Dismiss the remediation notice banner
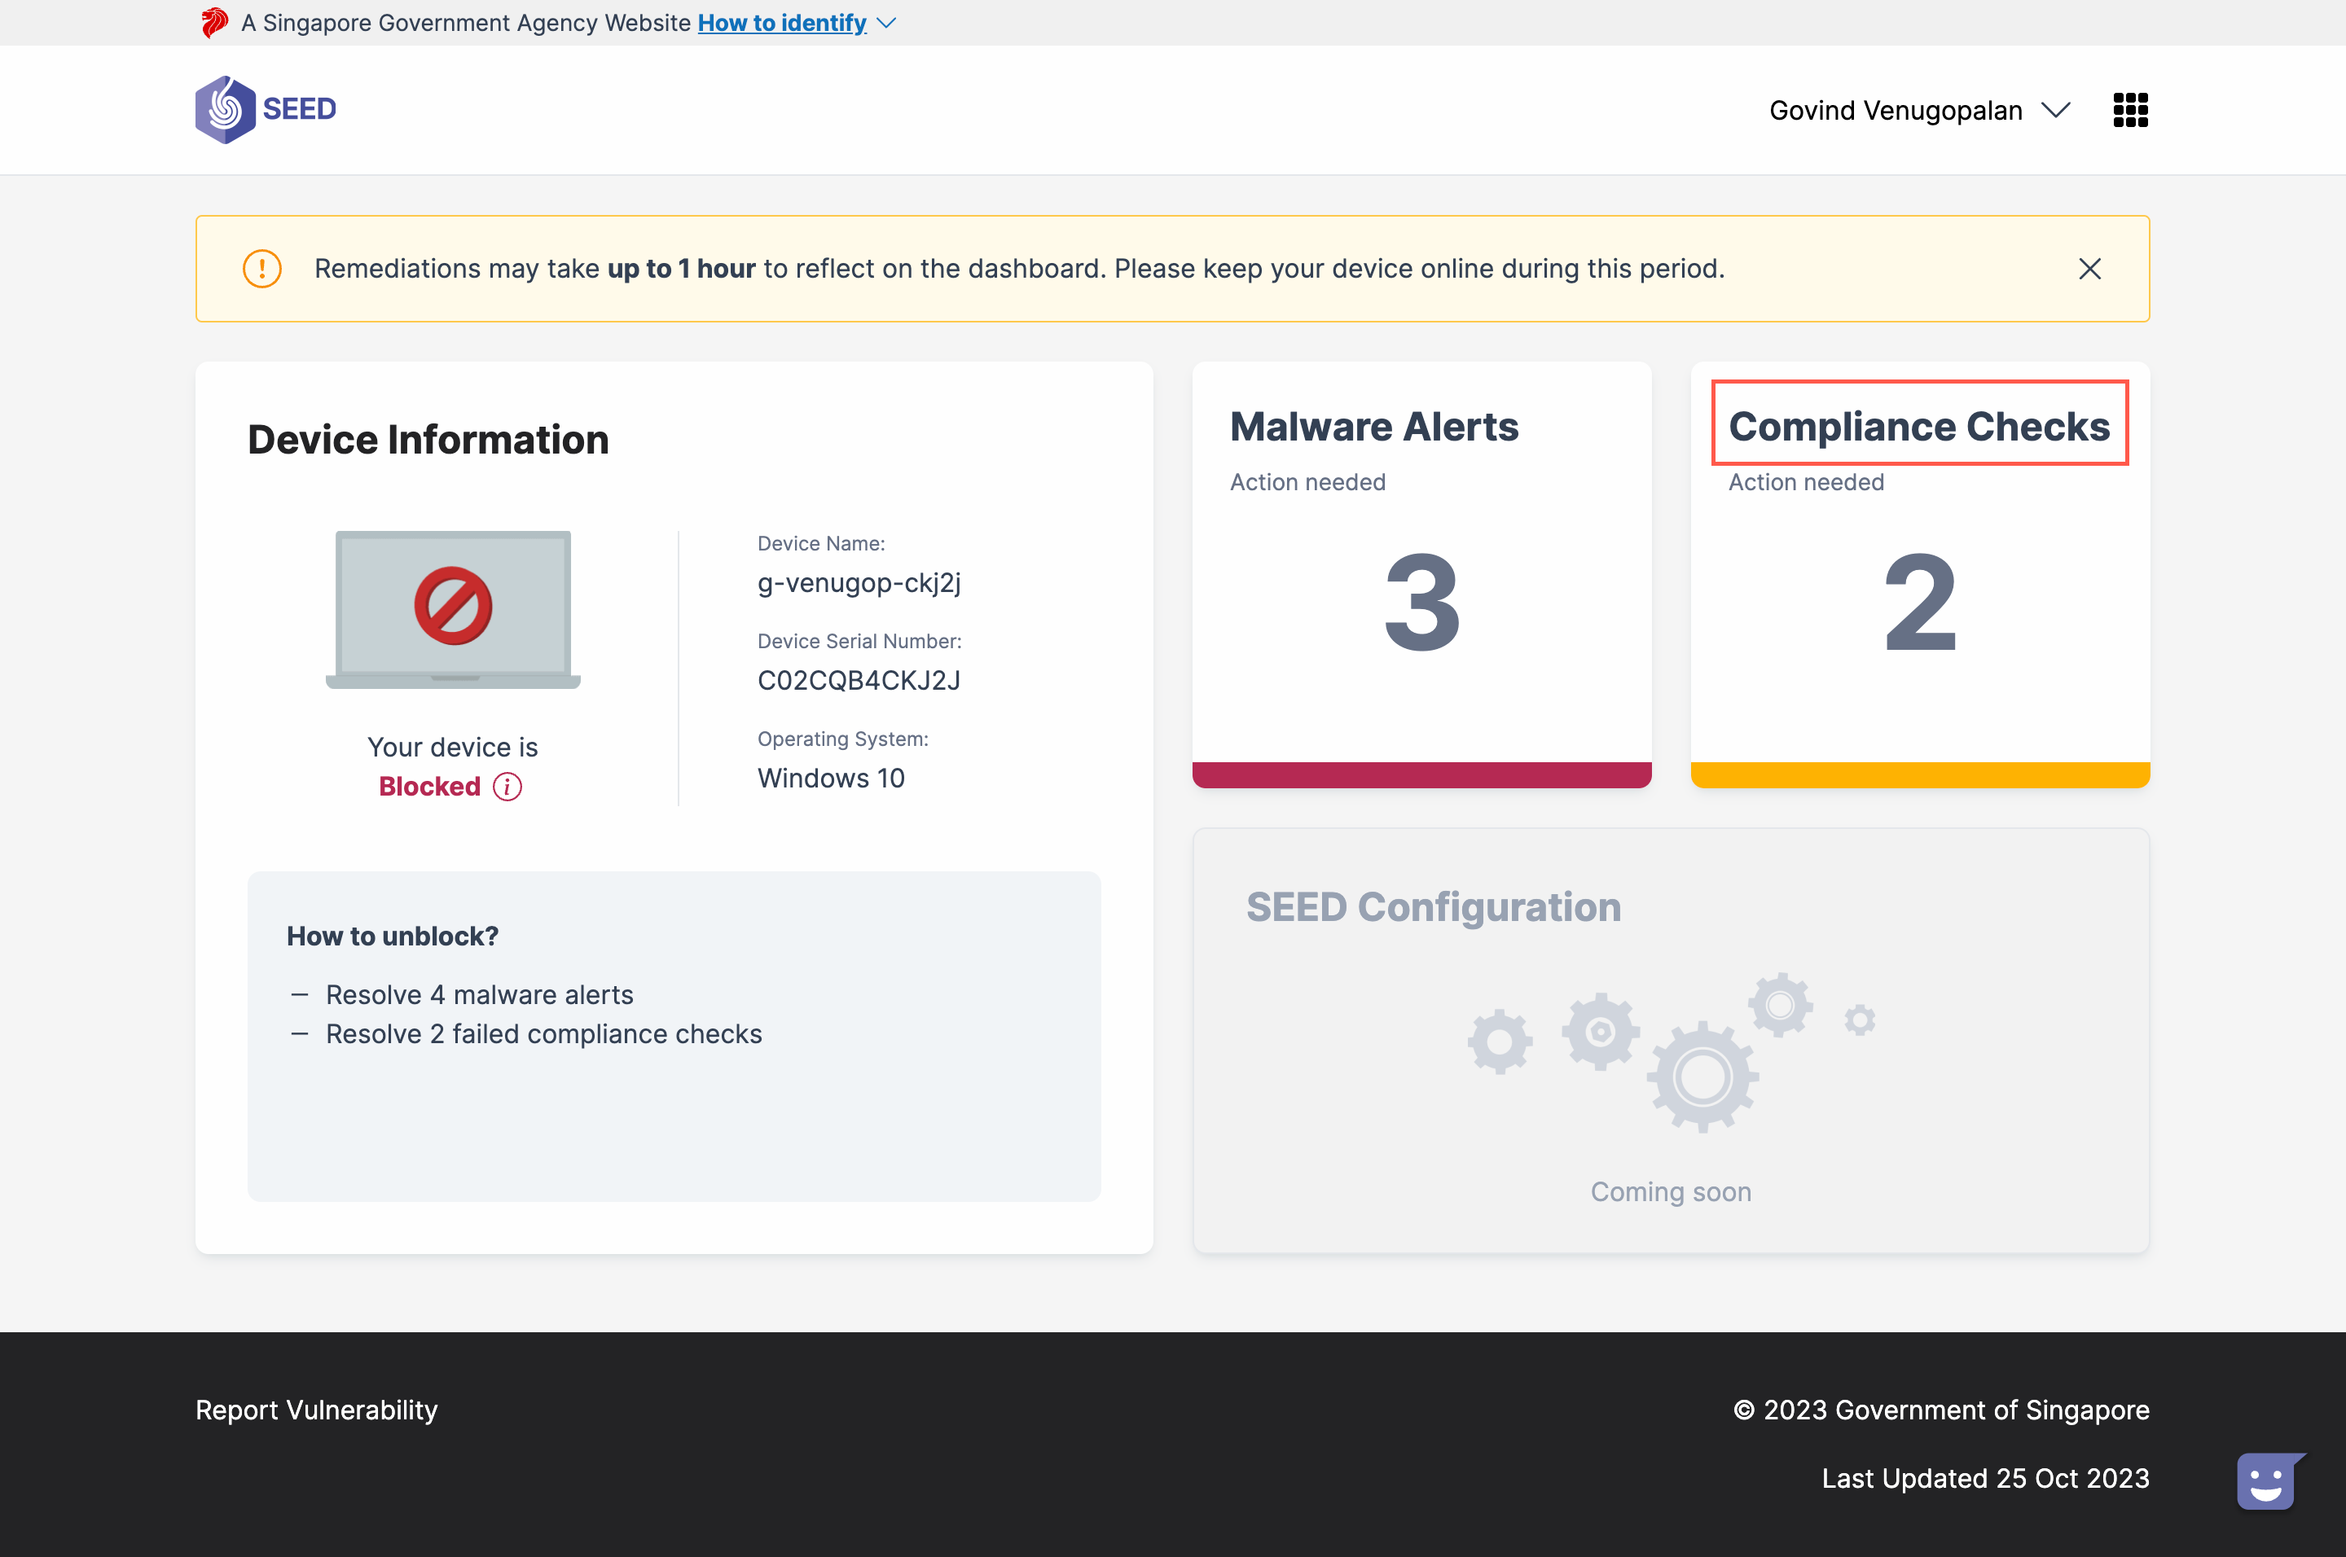The image size is (2346, 1557). pyautogui.click(x=2089, y=268)
